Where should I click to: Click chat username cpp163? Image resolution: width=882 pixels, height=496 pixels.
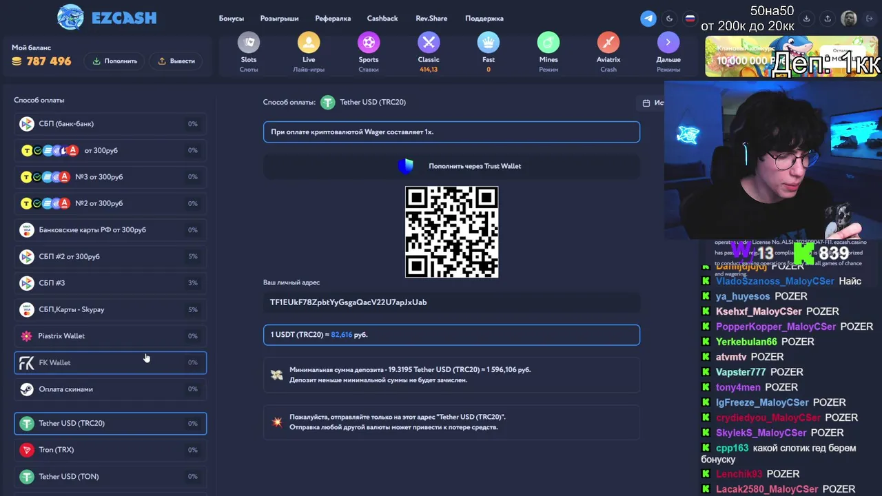(732, 448)
